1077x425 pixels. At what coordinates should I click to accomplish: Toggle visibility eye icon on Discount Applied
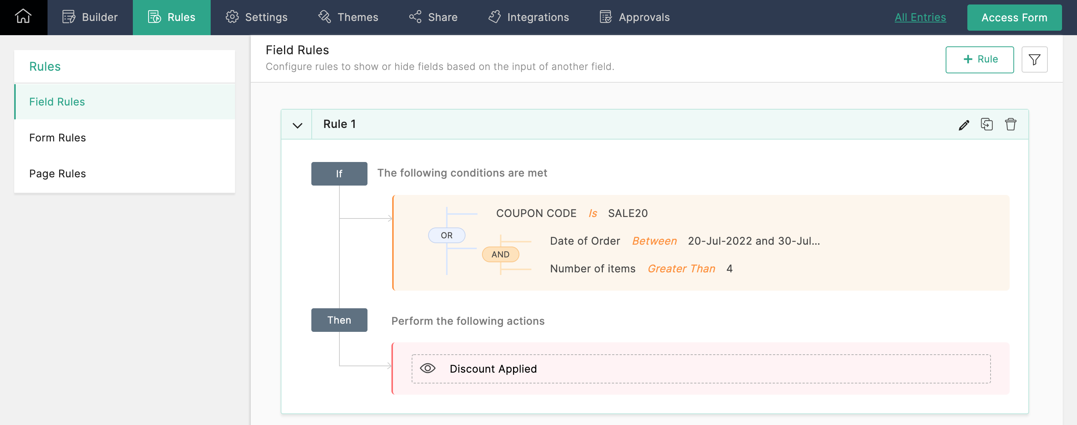(x=428, y=368)
